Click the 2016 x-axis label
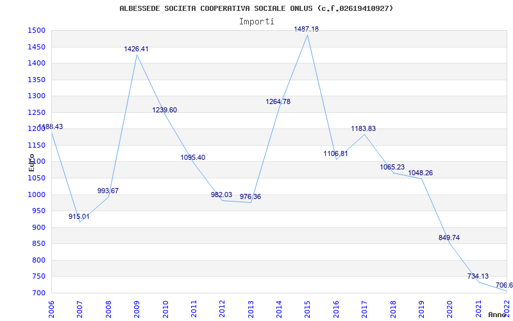Viewport: 513px width, 321px height. tap(336, 309)
